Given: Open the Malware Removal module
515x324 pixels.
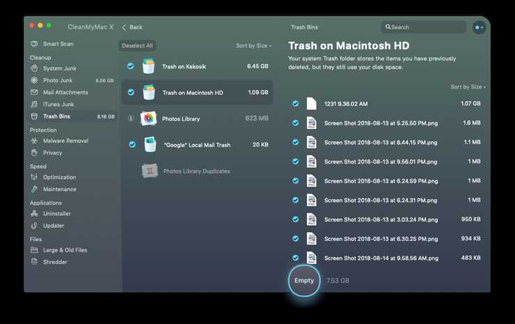Looking at the screenshot, I should (x=65, y=141).
